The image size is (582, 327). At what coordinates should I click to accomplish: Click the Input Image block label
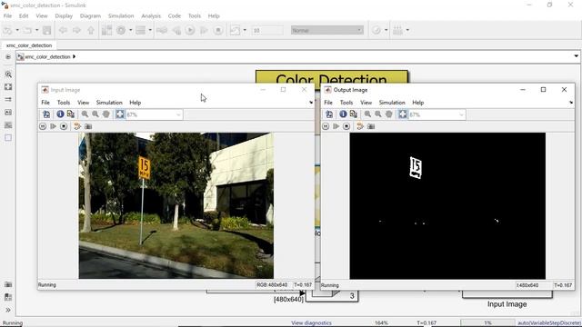[507, 304]
